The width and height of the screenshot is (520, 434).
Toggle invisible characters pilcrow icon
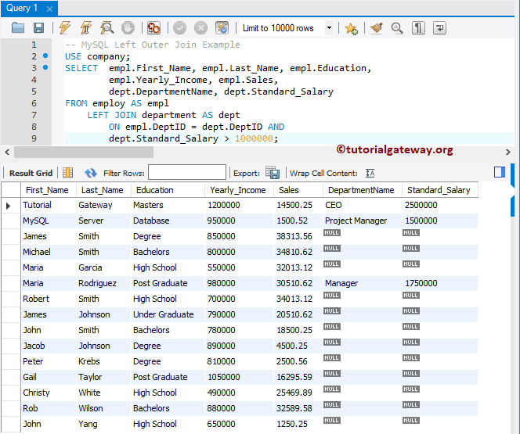(x=419, y=28)
